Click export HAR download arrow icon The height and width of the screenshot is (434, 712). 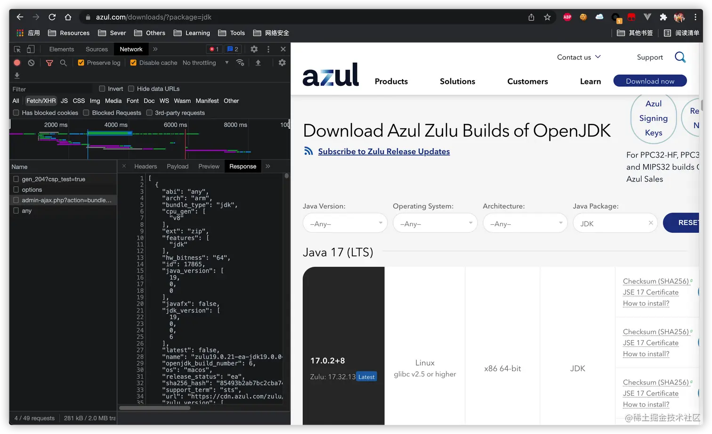pos(17,75)
